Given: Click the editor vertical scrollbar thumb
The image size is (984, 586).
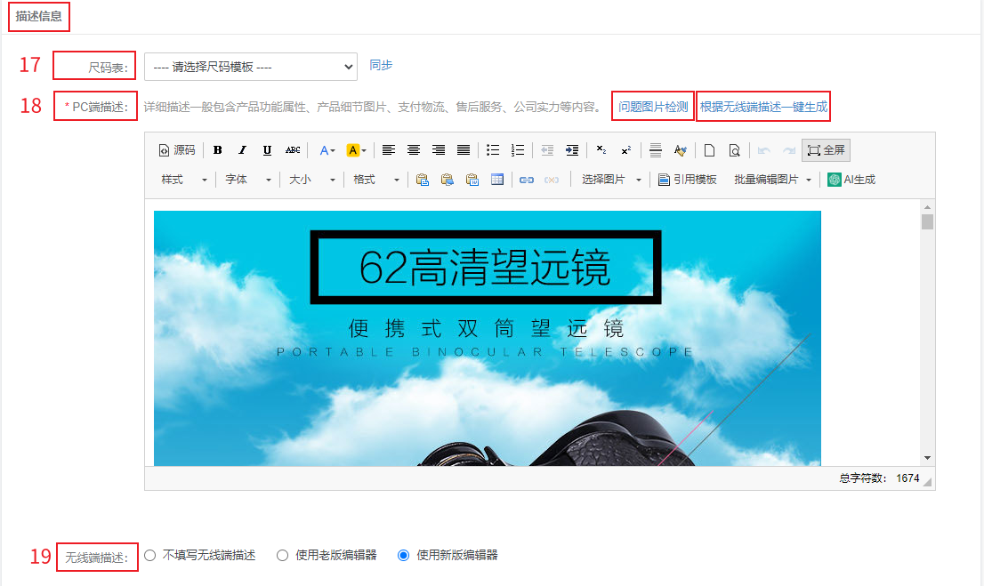Looking at the screenshot, I should click(x=928, y=221).
